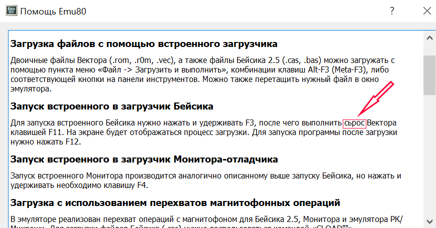Click heading «Загрузка файлов с помощью встроенного загрузчика»
Screen dimensions: 436x228
pos(143,43)
